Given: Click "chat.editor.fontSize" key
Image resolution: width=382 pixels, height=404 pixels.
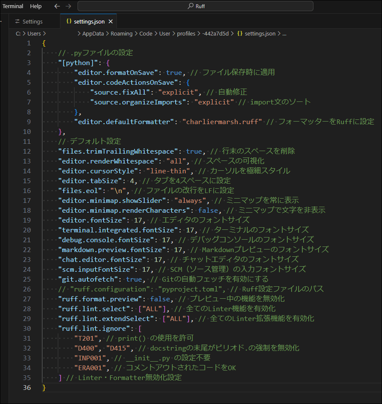Looking at the screenshot, I should point(102,260).
